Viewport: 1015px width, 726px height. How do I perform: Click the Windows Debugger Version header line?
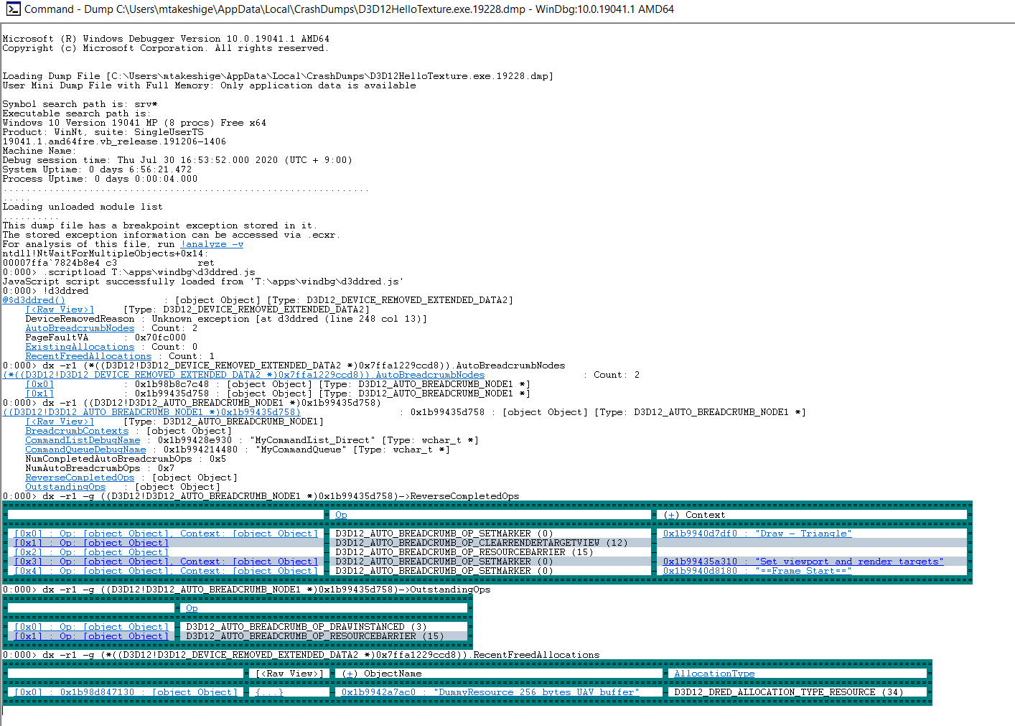(x=166, y=39)
